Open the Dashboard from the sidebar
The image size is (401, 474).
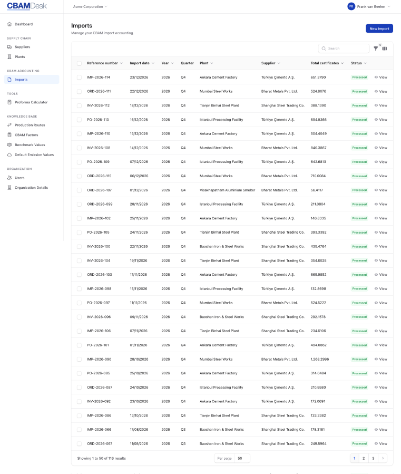click(x=24, y=24)
